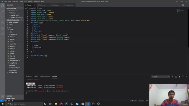This screenshot has width=189, height=106.
Task: Click the remote indicator in the status bar
Action: click(x=2, y=101)
